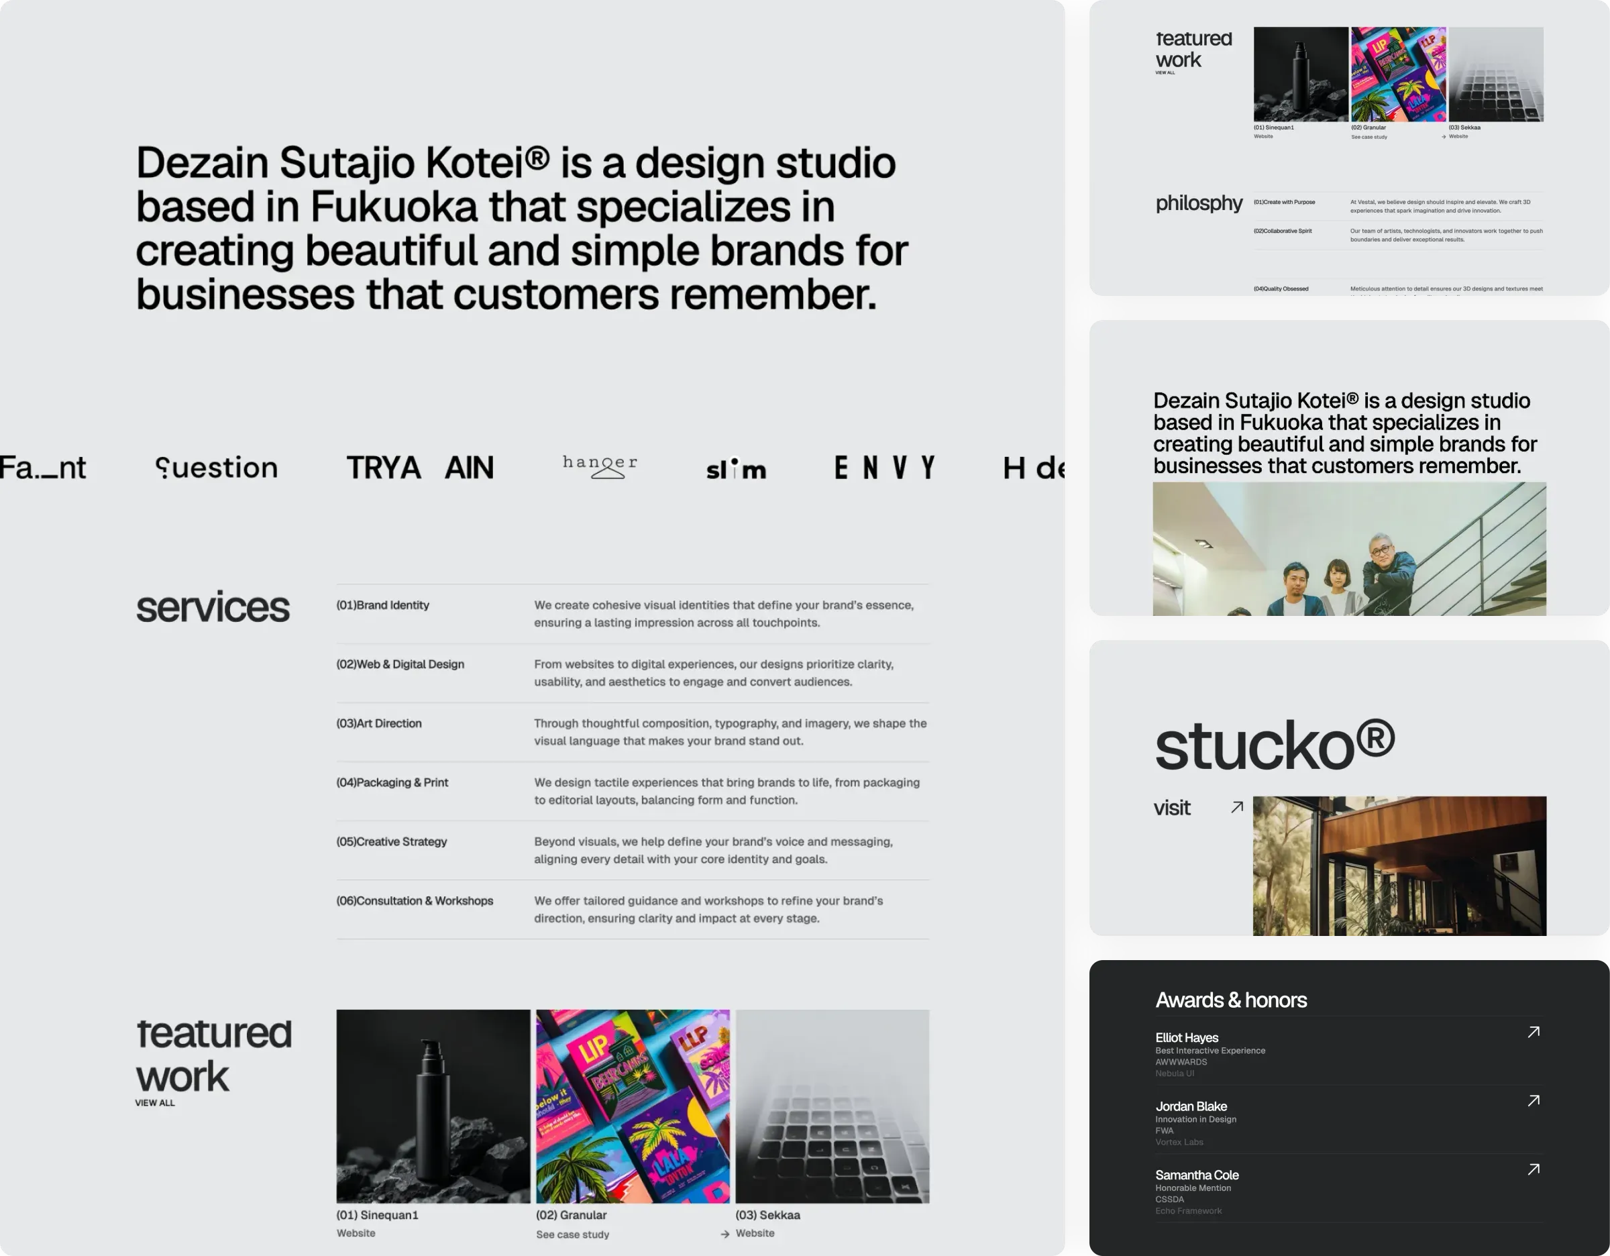Select (03)Art Direction service row
The width and height of the screenshot is (1610, 1256).
(x=633, y=732)
